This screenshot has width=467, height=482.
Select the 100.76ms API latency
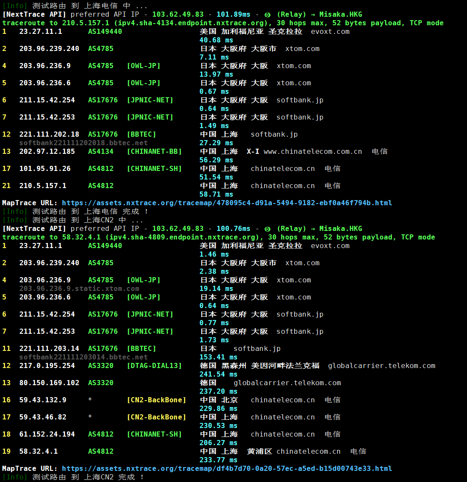[x=233, y=229]
